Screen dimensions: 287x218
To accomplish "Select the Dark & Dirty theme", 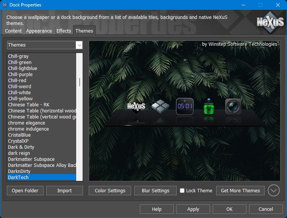I will coord(42,147).
